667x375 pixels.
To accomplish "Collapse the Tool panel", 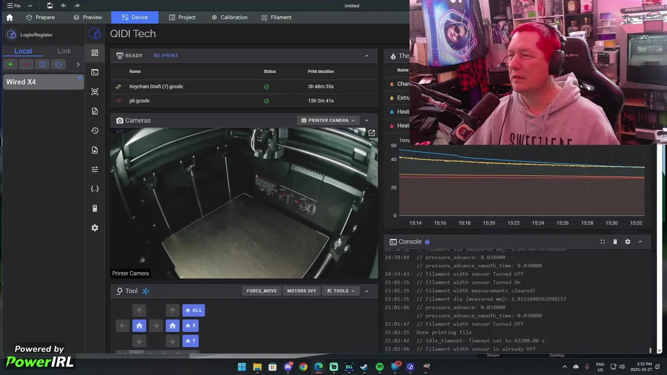I will [x=367, y=291].
